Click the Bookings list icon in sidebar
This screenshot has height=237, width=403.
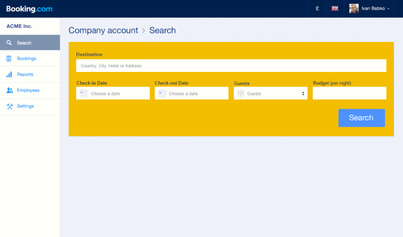click(x=9, y=59)
